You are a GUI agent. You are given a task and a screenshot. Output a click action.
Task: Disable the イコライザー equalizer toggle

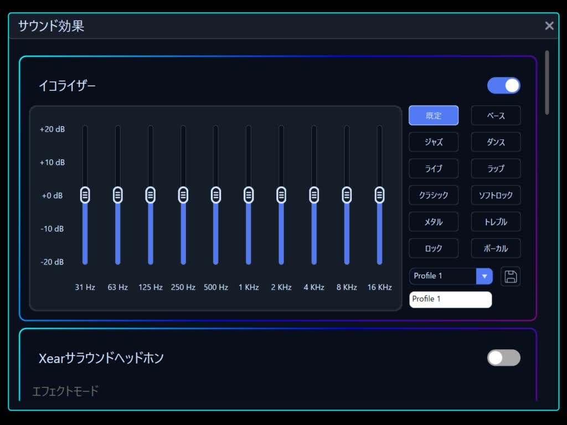(503, 85)
